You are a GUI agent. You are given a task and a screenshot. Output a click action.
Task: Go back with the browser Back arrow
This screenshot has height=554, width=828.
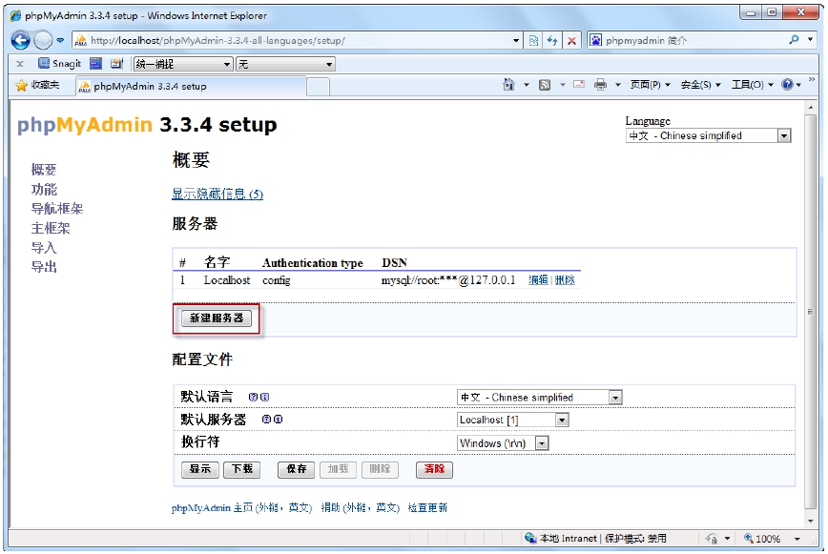pyautogui.click(x=21, y=40)
